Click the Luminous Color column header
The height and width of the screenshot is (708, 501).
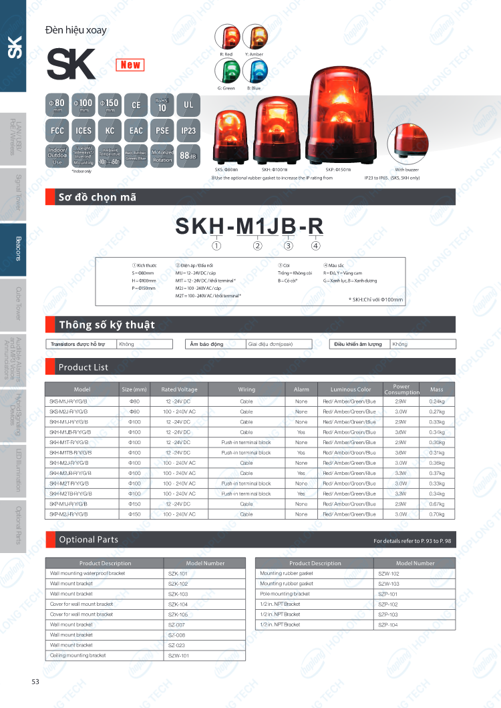pyautogui.click(x=351, y=389)
